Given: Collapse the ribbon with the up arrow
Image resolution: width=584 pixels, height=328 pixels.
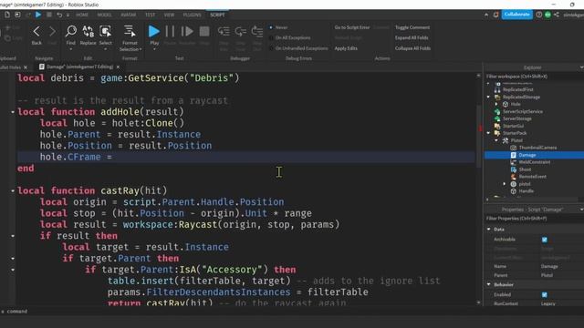Looking at the screenshot, I should coord(486,15).
